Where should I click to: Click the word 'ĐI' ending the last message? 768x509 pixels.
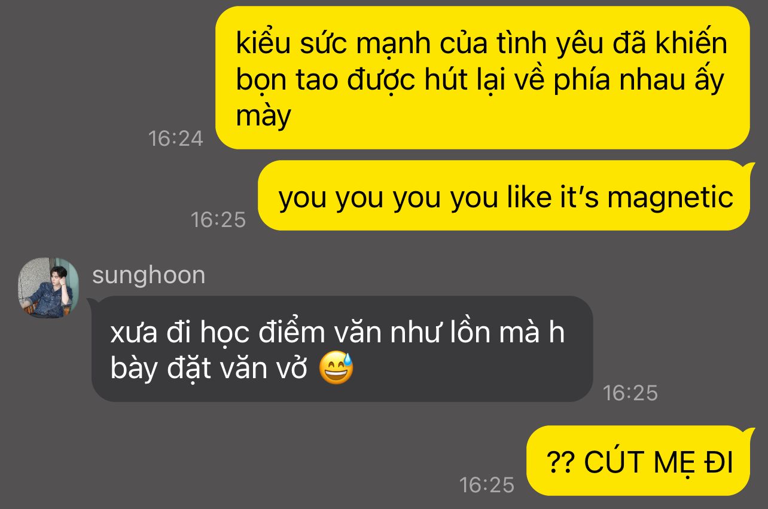[x=718, y=462]
